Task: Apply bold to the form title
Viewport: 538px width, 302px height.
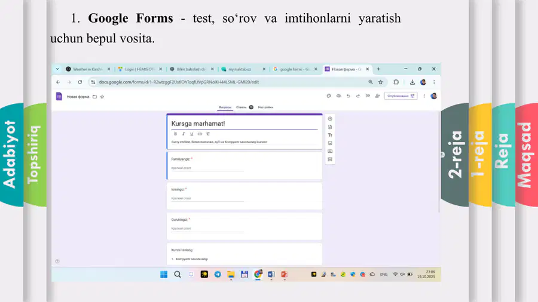Action: [x=175, y=134]
